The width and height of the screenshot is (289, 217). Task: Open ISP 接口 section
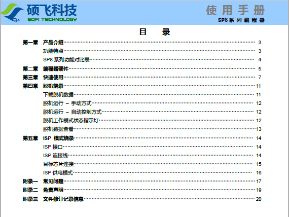click(x=152, y=147)
